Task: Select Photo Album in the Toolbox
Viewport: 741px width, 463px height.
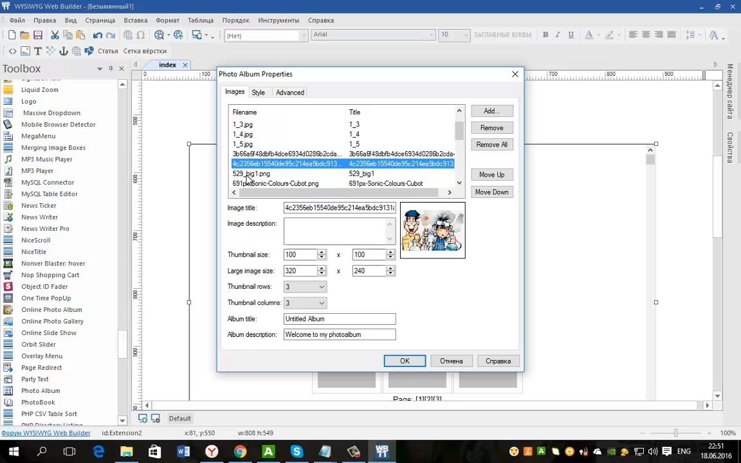Action: point(41,391)
